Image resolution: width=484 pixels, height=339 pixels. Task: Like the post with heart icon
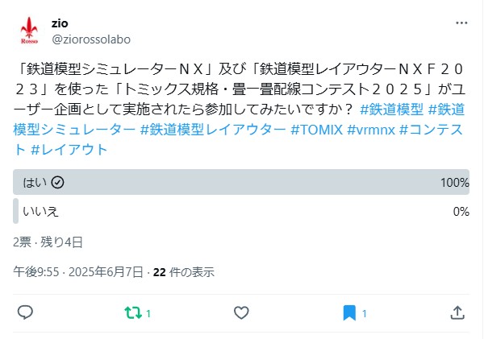coord(241,312)
